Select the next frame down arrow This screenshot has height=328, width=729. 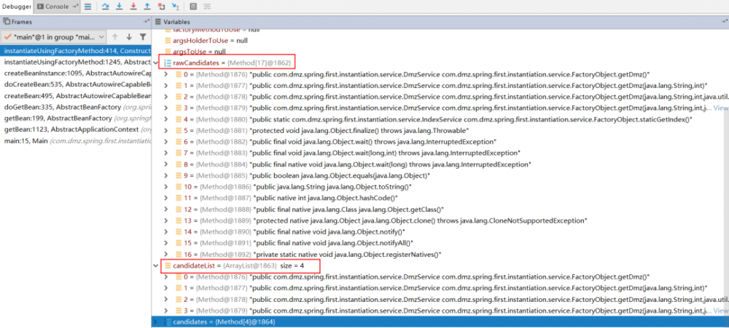(x=129, y=36)
